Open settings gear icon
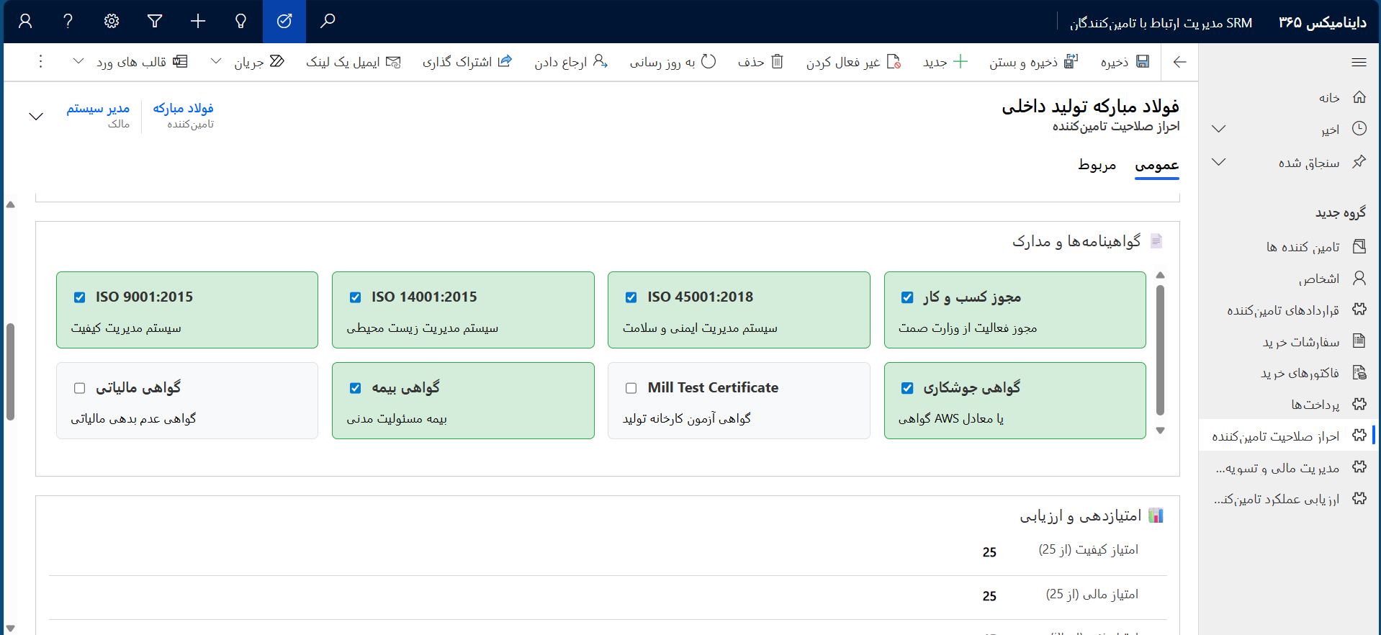Viewport: 1381px width, 635px height. 112,21
